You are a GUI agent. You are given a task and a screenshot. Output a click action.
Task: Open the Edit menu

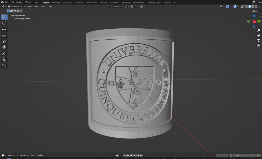click(12, 2)
